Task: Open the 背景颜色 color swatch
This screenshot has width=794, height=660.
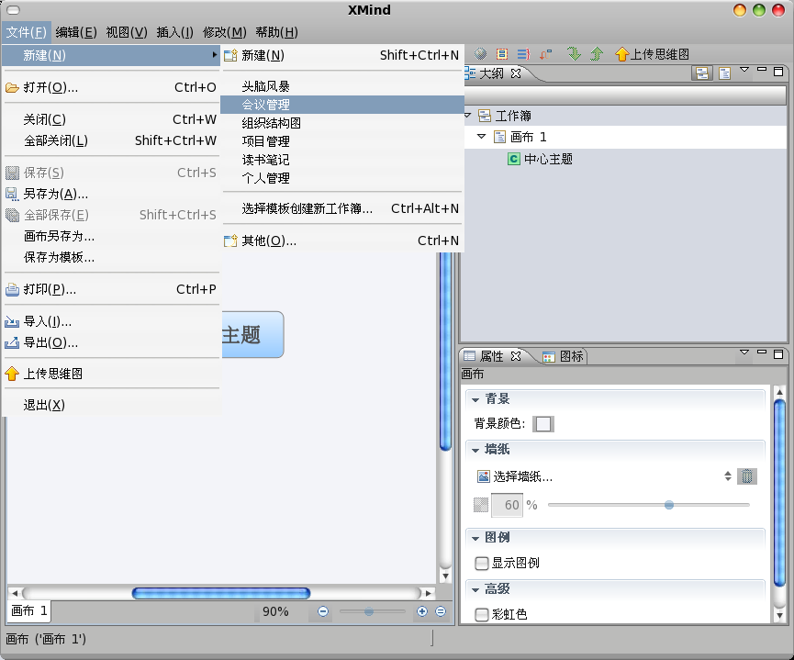Action: pyautogui.click(x=543, y=424)
